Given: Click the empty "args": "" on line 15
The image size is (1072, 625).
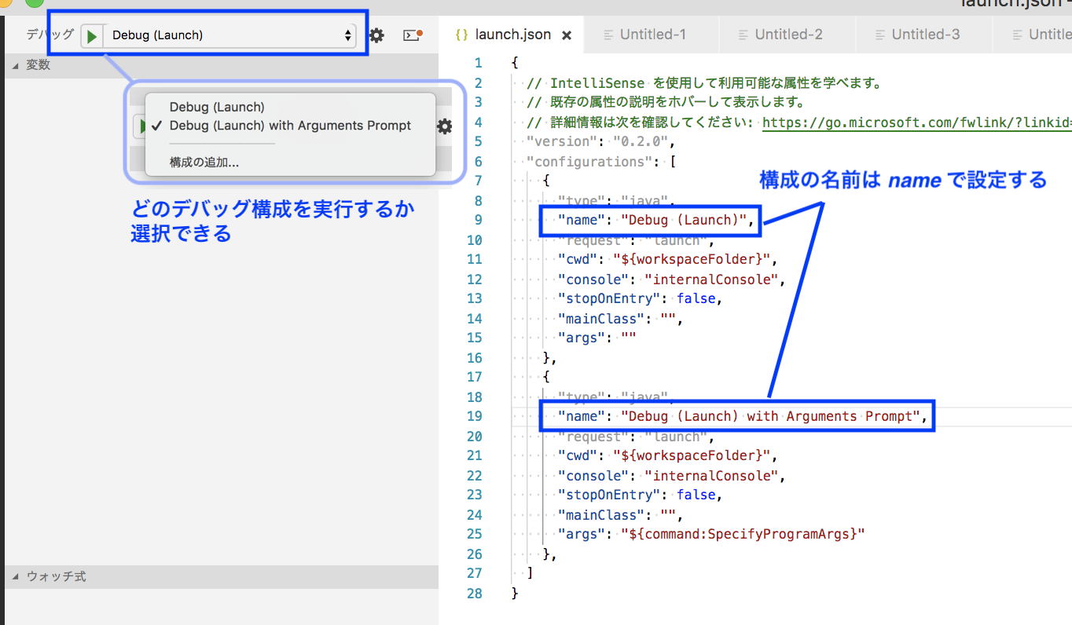Looking at the screenshot, I should point(597,338).
